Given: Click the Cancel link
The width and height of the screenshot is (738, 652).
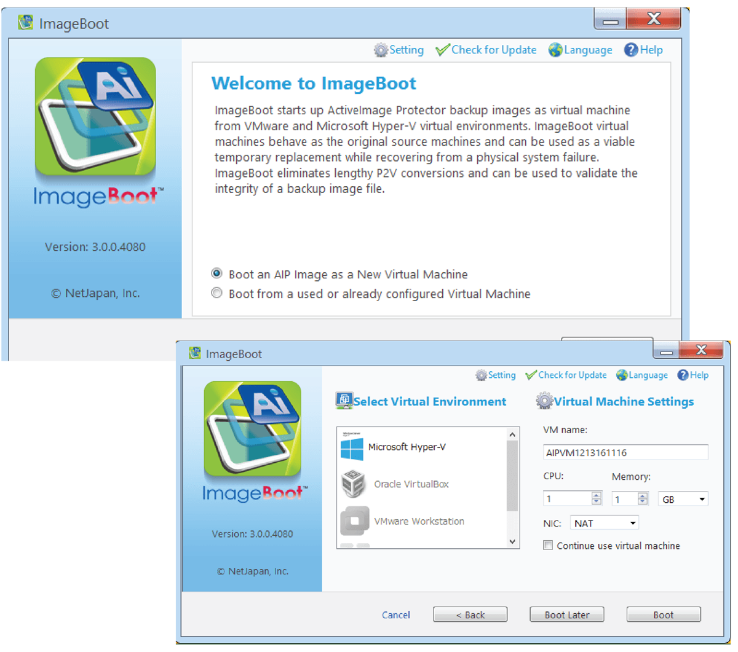Looking at the screenshot, I should coord(395,615).
